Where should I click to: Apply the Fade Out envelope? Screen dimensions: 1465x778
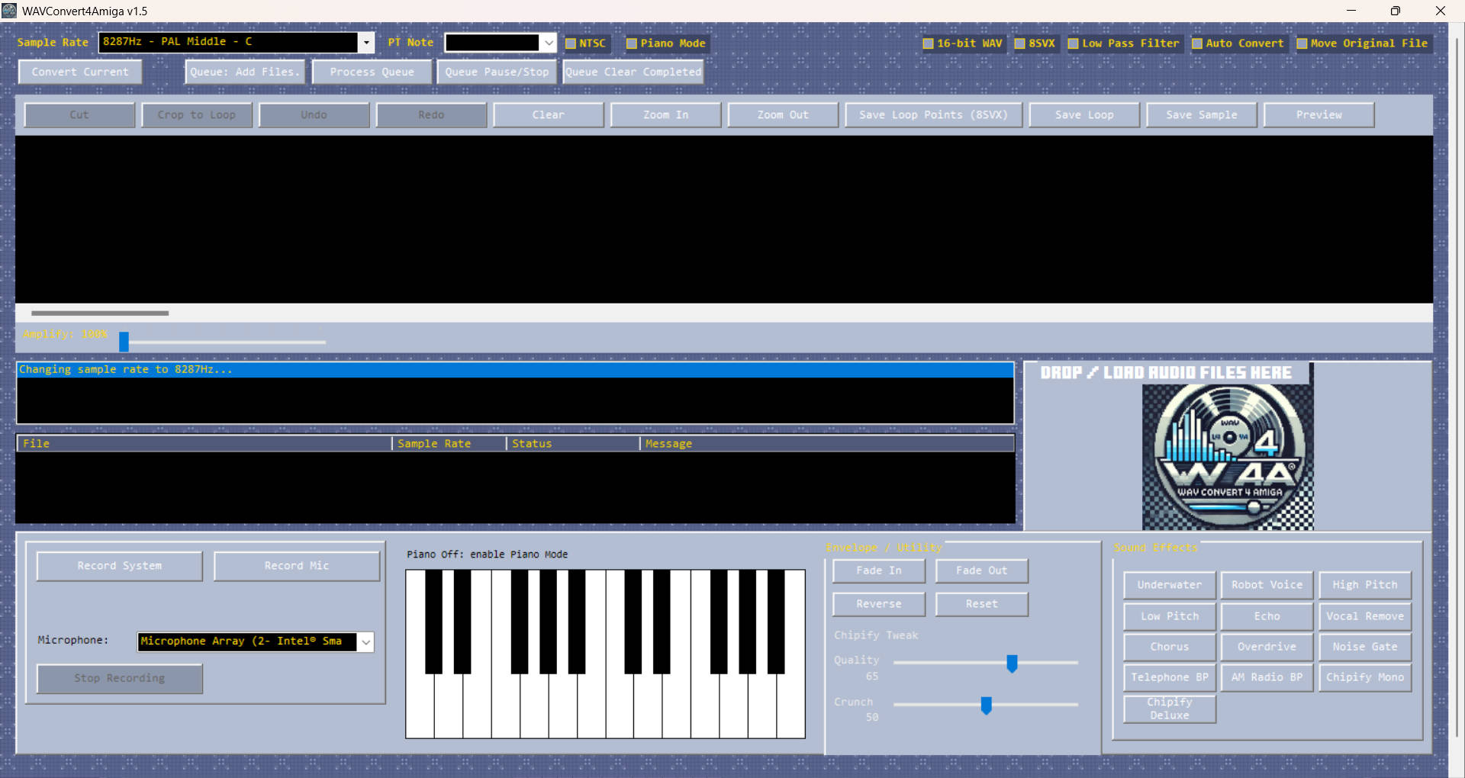coord(982,571)
